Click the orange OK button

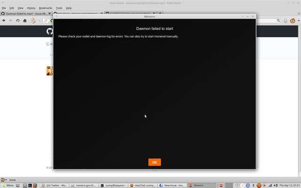tap(155, 162)
